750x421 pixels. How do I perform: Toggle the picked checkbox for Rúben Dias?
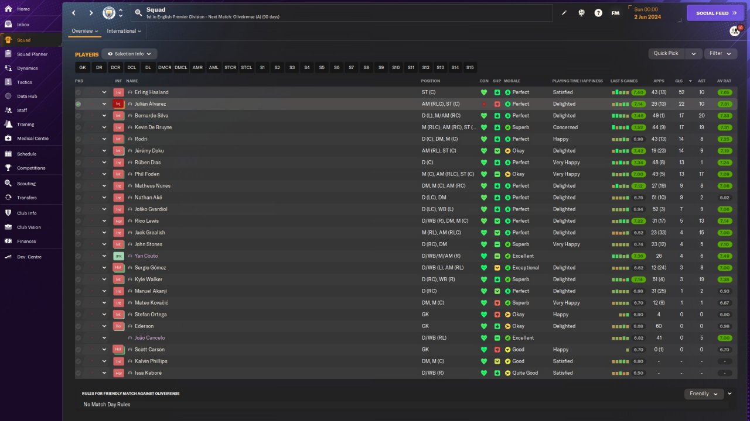coord(79,163)
